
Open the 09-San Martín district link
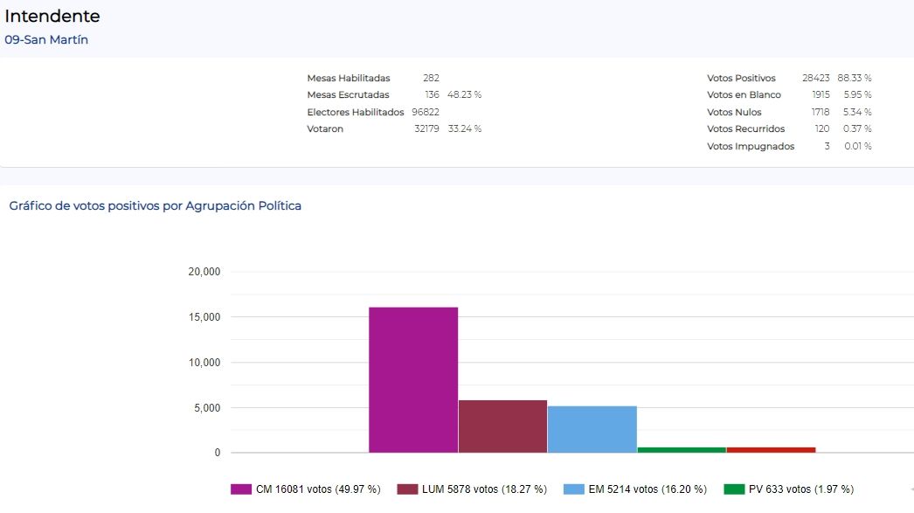pos(46,40)
